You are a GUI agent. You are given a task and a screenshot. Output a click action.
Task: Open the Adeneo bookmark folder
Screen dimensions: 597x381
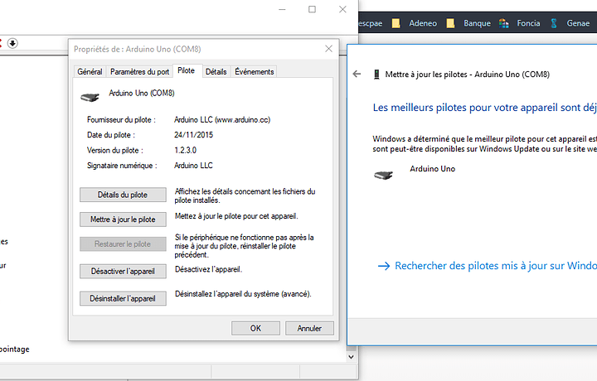tap(415, 23)
